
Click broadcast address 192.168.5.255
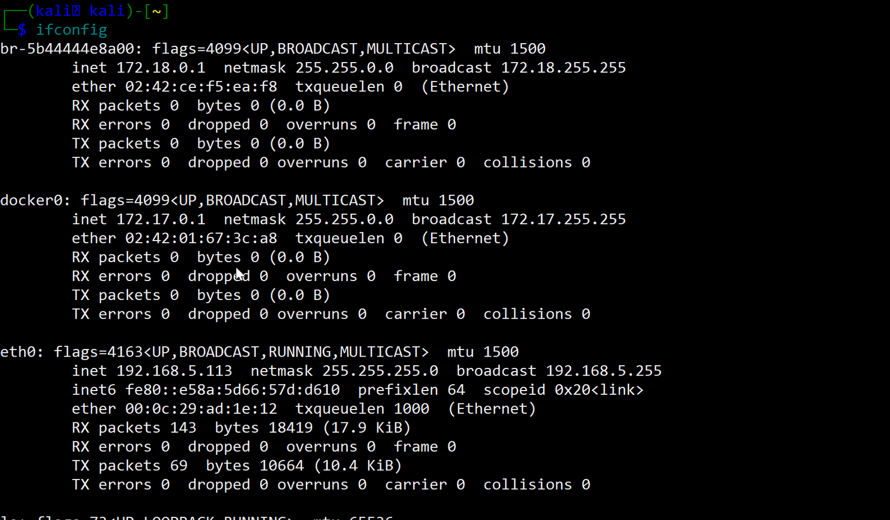[603, 371]
